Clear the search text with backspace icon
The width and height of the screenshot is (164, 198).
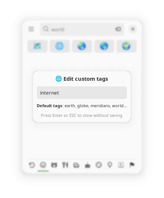(x=118, y=29)
